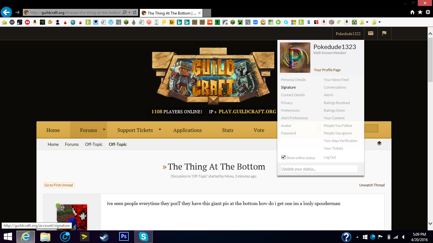433x243 pixels.
Task: Click the Unwatch Thread link
Action: coord(372,185)
